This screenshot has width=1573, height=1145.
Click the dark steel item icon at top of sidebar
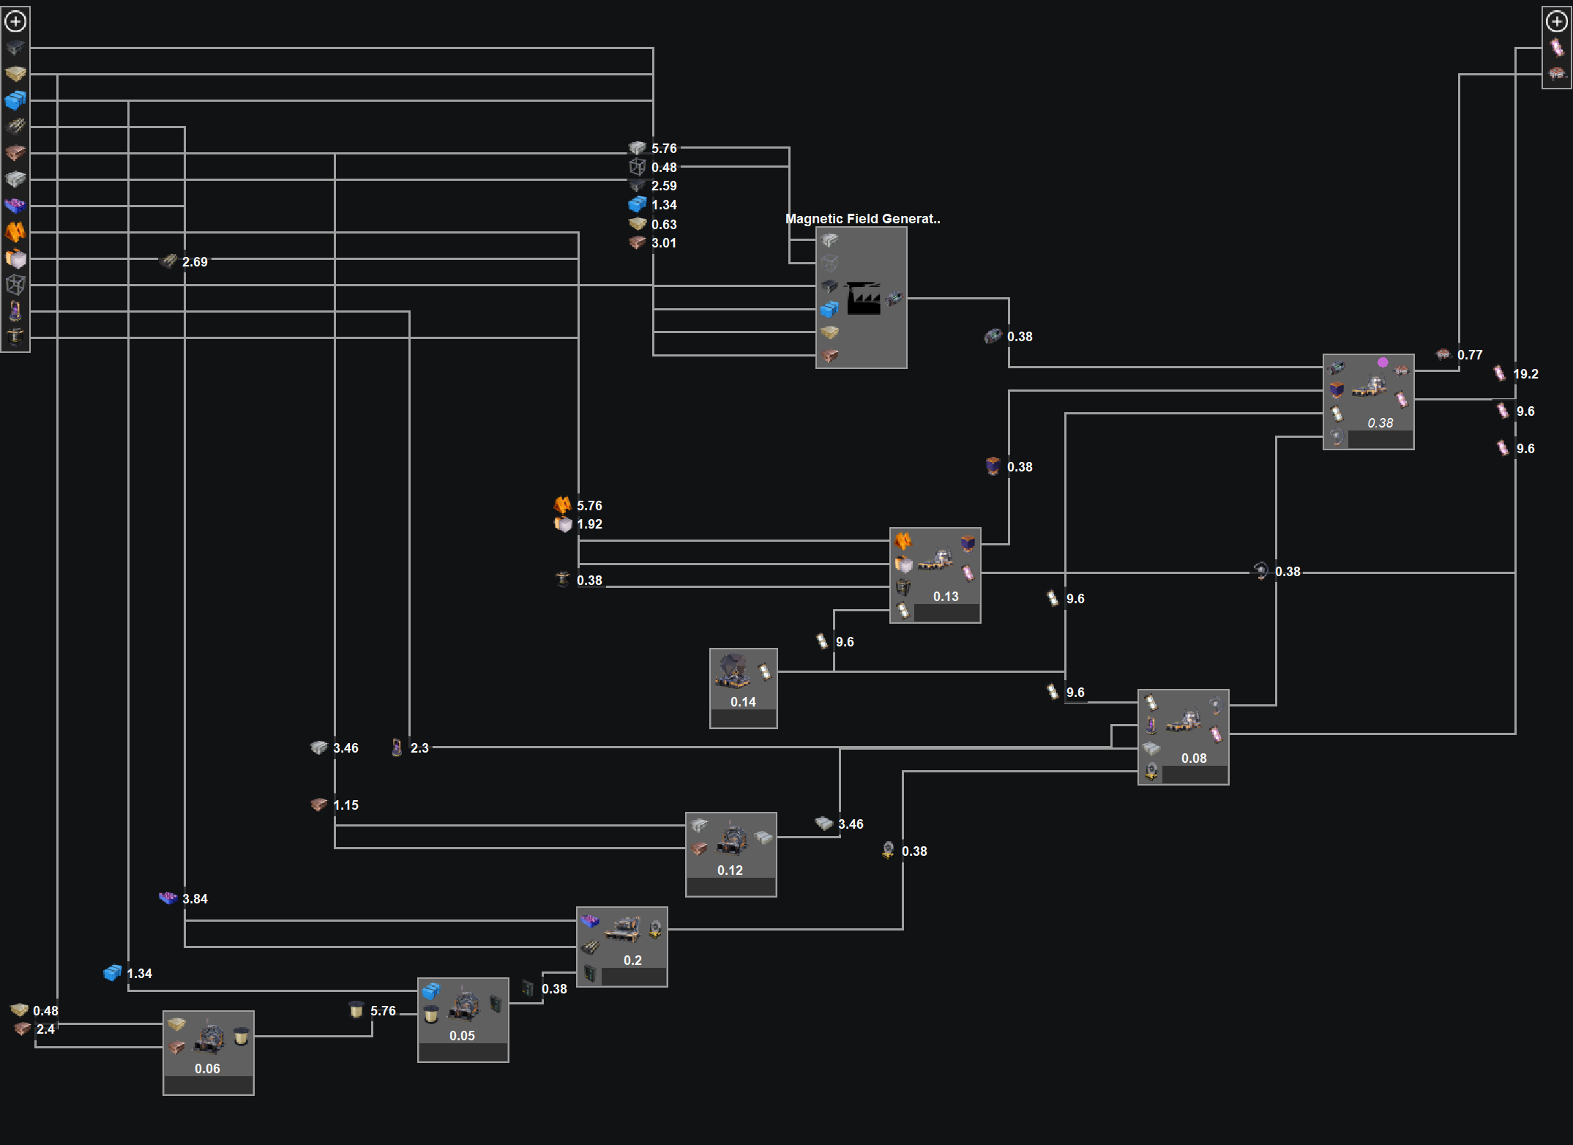[15, 49]
